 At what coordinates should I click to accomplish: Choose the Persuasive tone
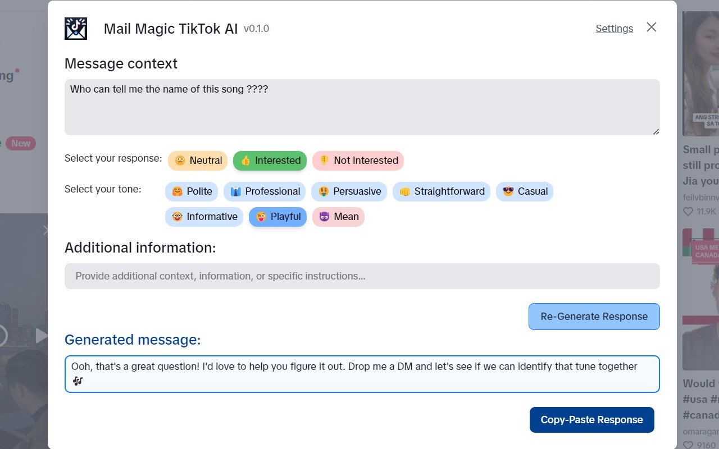click(349, 191)
